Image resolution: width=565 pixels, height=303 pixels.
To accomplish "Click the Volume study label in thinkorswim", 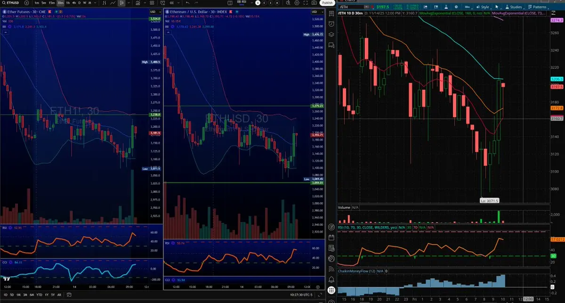I will [x=344, y=207].
